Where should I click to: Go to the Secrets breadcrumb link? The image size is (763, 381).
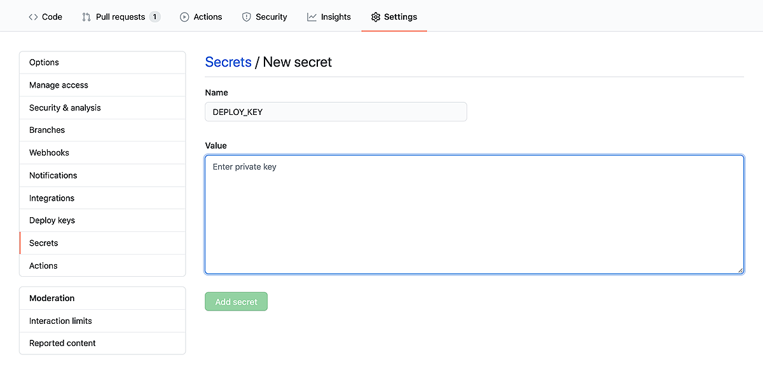tap(228, 62)
